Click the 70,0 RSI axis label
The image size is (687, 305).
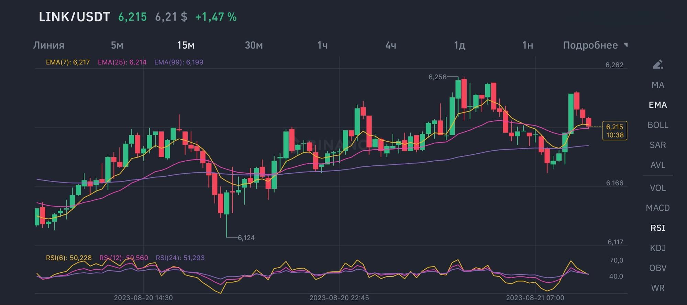point(616,260)
